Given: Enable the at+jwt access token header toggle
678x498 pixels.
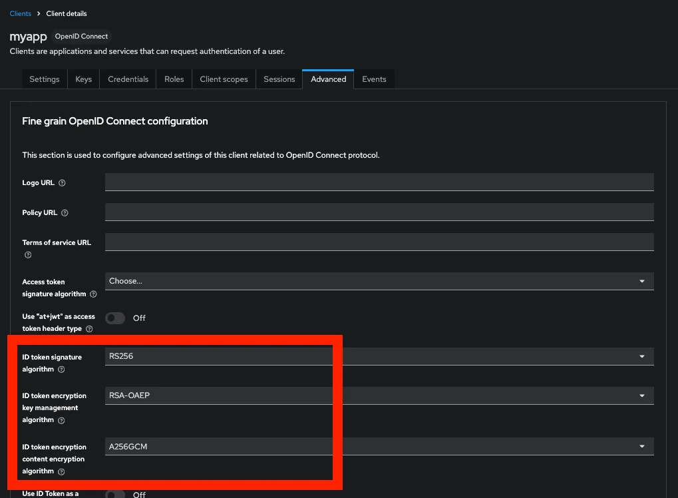Looking at the screenshot, I should [115, 318].
